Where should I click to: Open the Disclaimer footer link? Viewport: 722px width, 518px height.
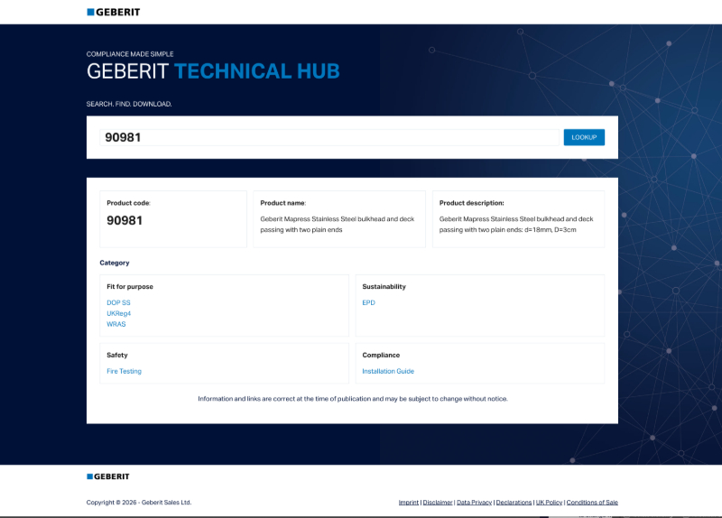point(438,503)
